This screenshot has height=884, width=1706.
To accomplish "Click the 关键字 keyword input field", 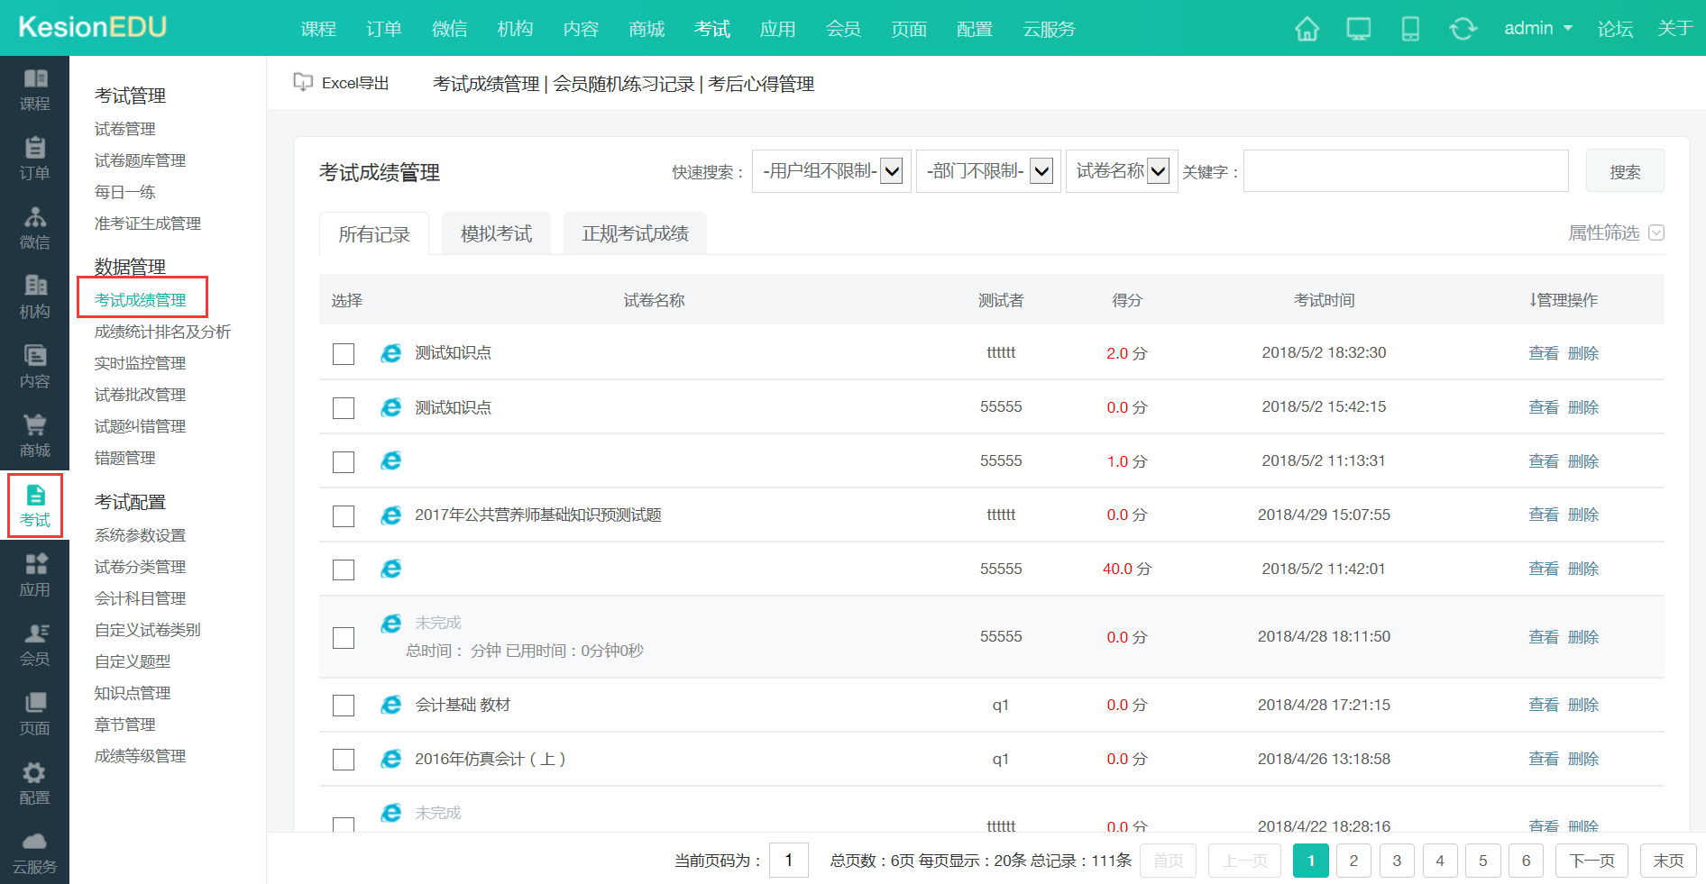I will (x=1405, y=171).
